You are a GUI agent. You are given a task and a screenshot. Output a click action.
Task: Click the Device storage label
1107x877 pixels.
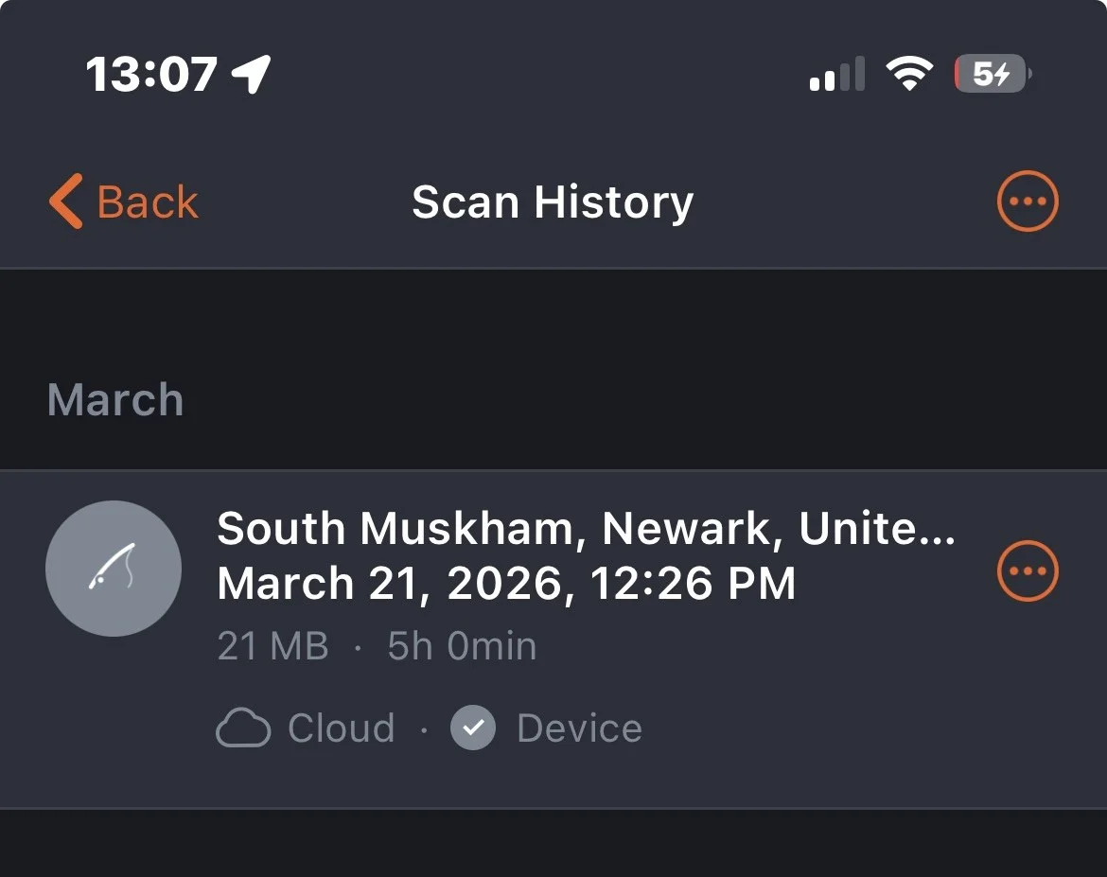579,728
